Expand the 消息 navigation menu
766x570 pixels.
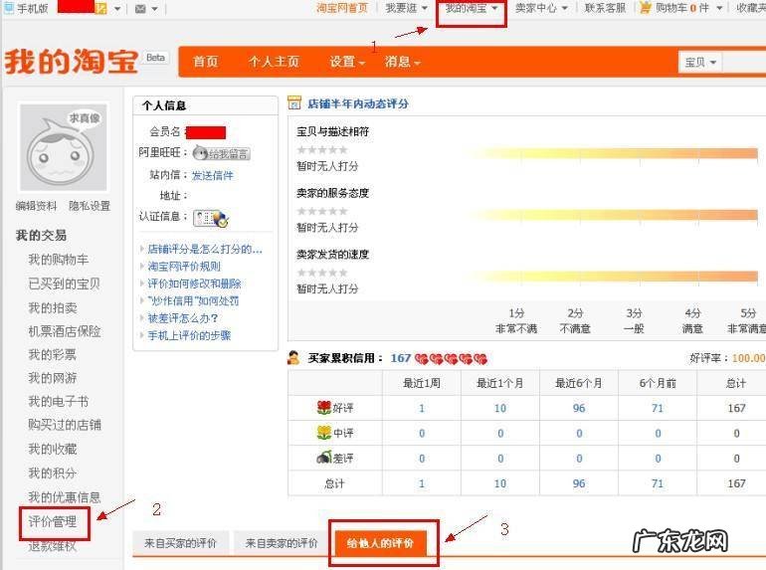[403, 62]
